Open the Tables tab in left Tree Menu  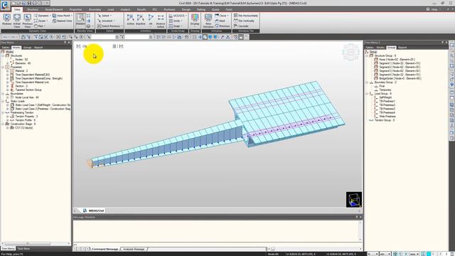(x=6, y=48)
